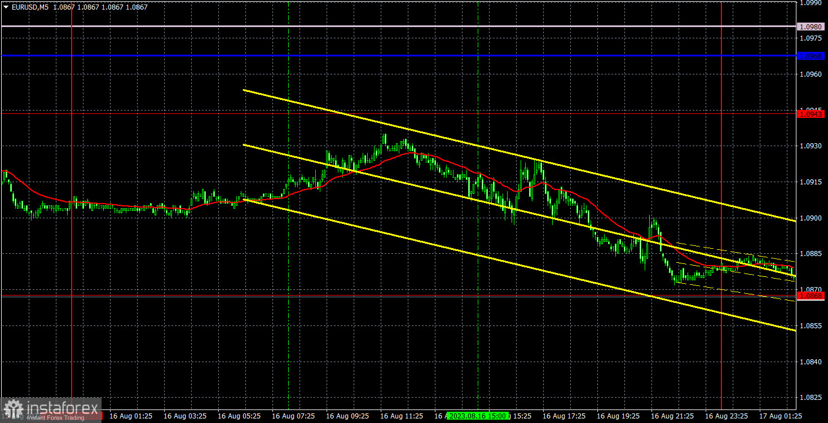Viewport: 828px width, 423px height.
Task: Select the red 1.0868 price level label
Action: coord(811,296)
